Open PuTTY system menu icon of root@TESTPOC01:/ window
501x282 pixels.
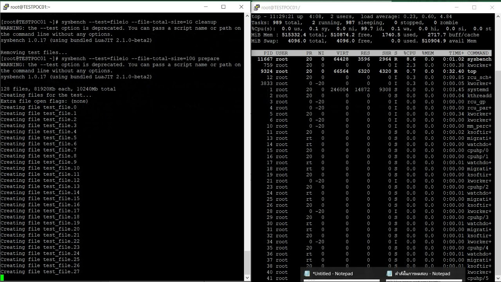[x=257, y=7]
